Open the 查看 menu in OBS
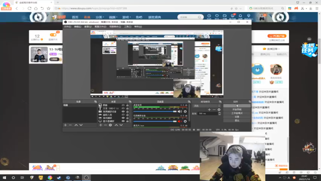Image resolution: width=321 pixels, height=181 pixels. pyautogui.click(x=88, y=27)
